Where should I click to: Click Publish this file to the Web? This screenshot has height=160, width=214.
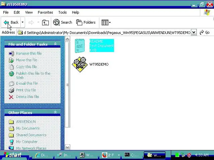click(33, 75)
